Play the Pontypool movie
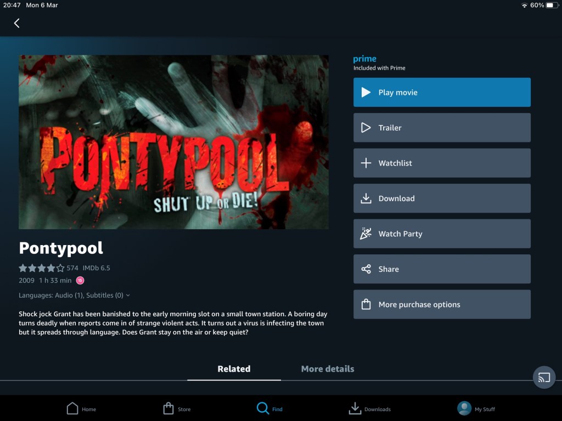The width and height of the screenshot is (562, 421). pos(442,92)
